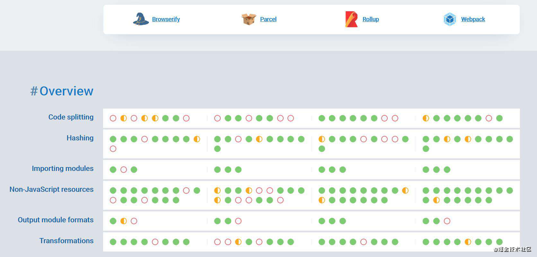Image resolution: width=537 pixels, height=257 pixels.
Task: Click the Overview heading
Action: [x=66, y=91]
